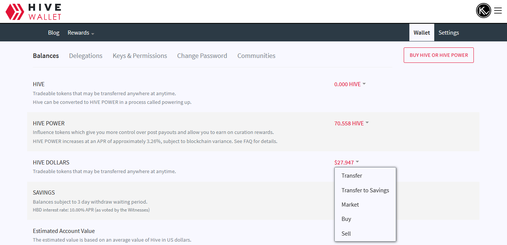Open the Settings tab
Image resolution: width=507 pixels, height=245 pixels.
[449, 33]
